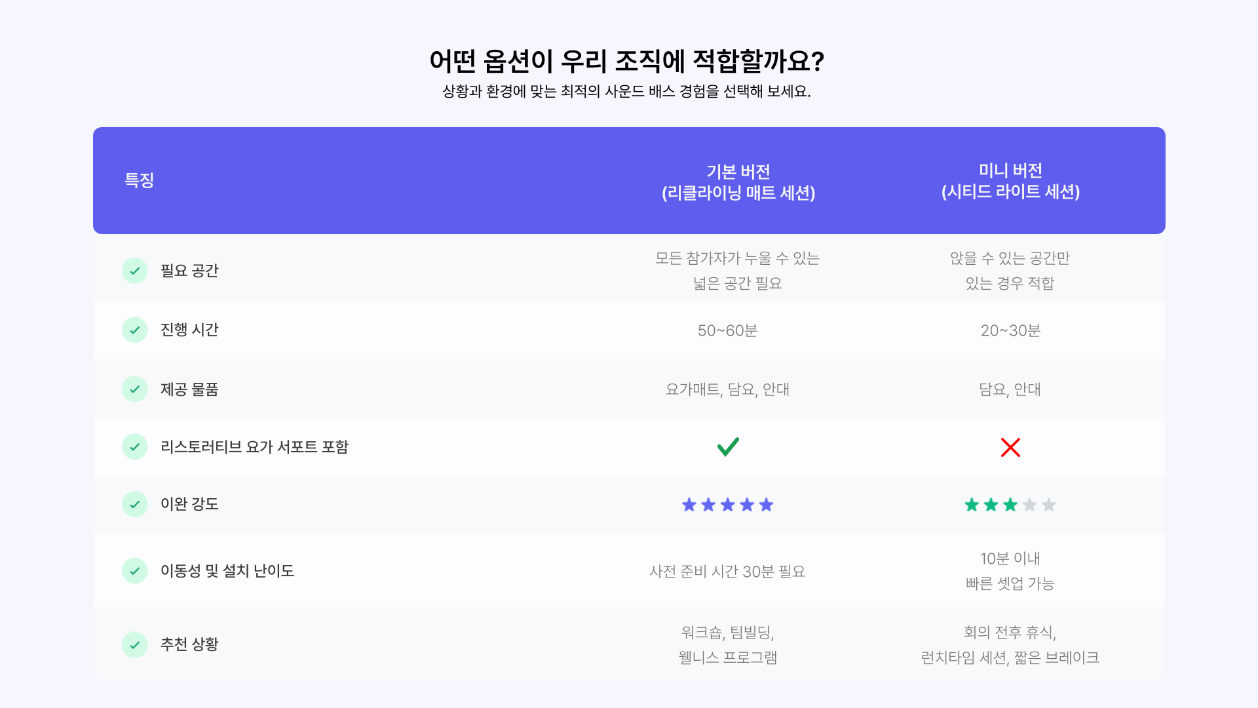Viewport: 1258px width, 708px height.
Task: Click the check icon beside 이동성 및 설치 난이도
Action: (134, 571)
